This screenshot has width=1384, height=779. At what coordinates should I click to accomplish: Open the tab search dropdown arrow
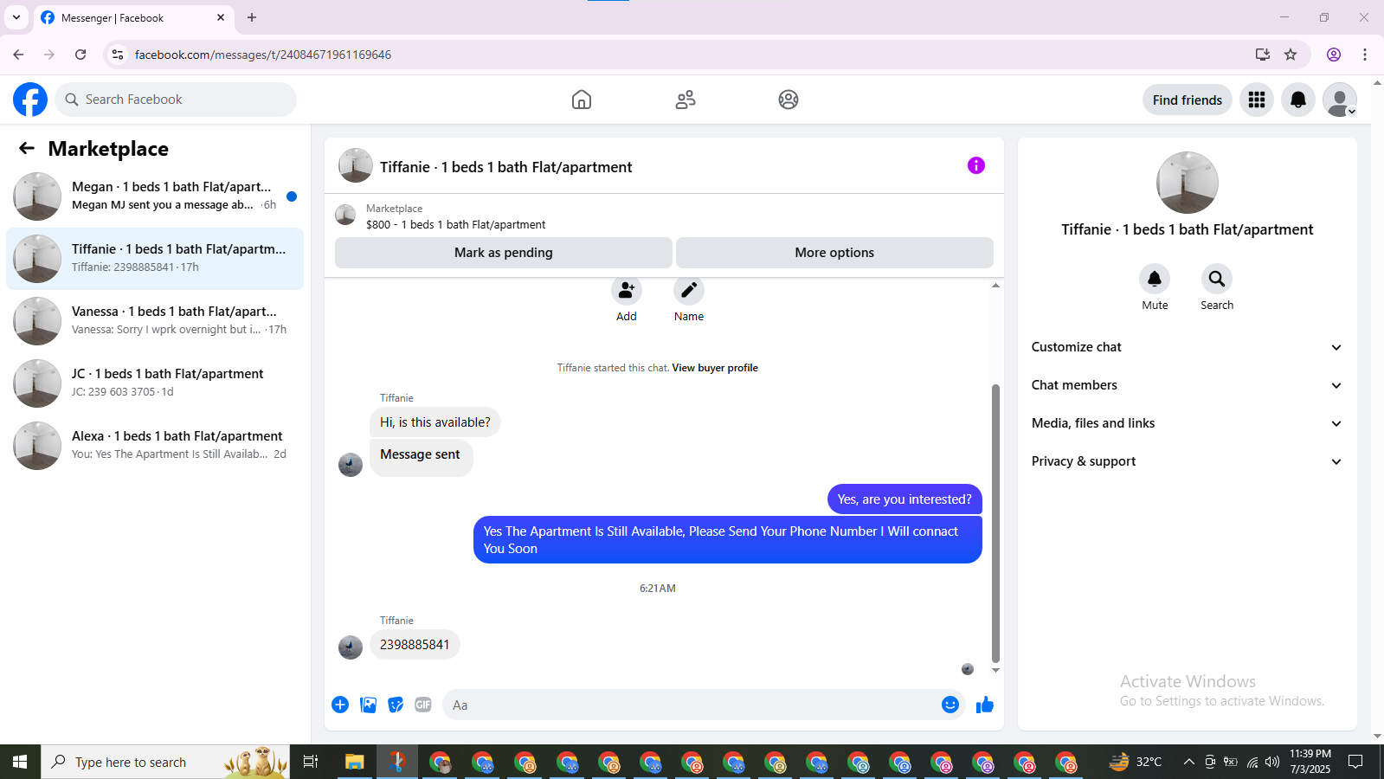pyautogui.click(x=16, y=17)
